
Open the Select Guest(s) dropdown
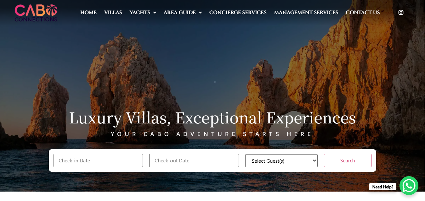coord(281,160)
